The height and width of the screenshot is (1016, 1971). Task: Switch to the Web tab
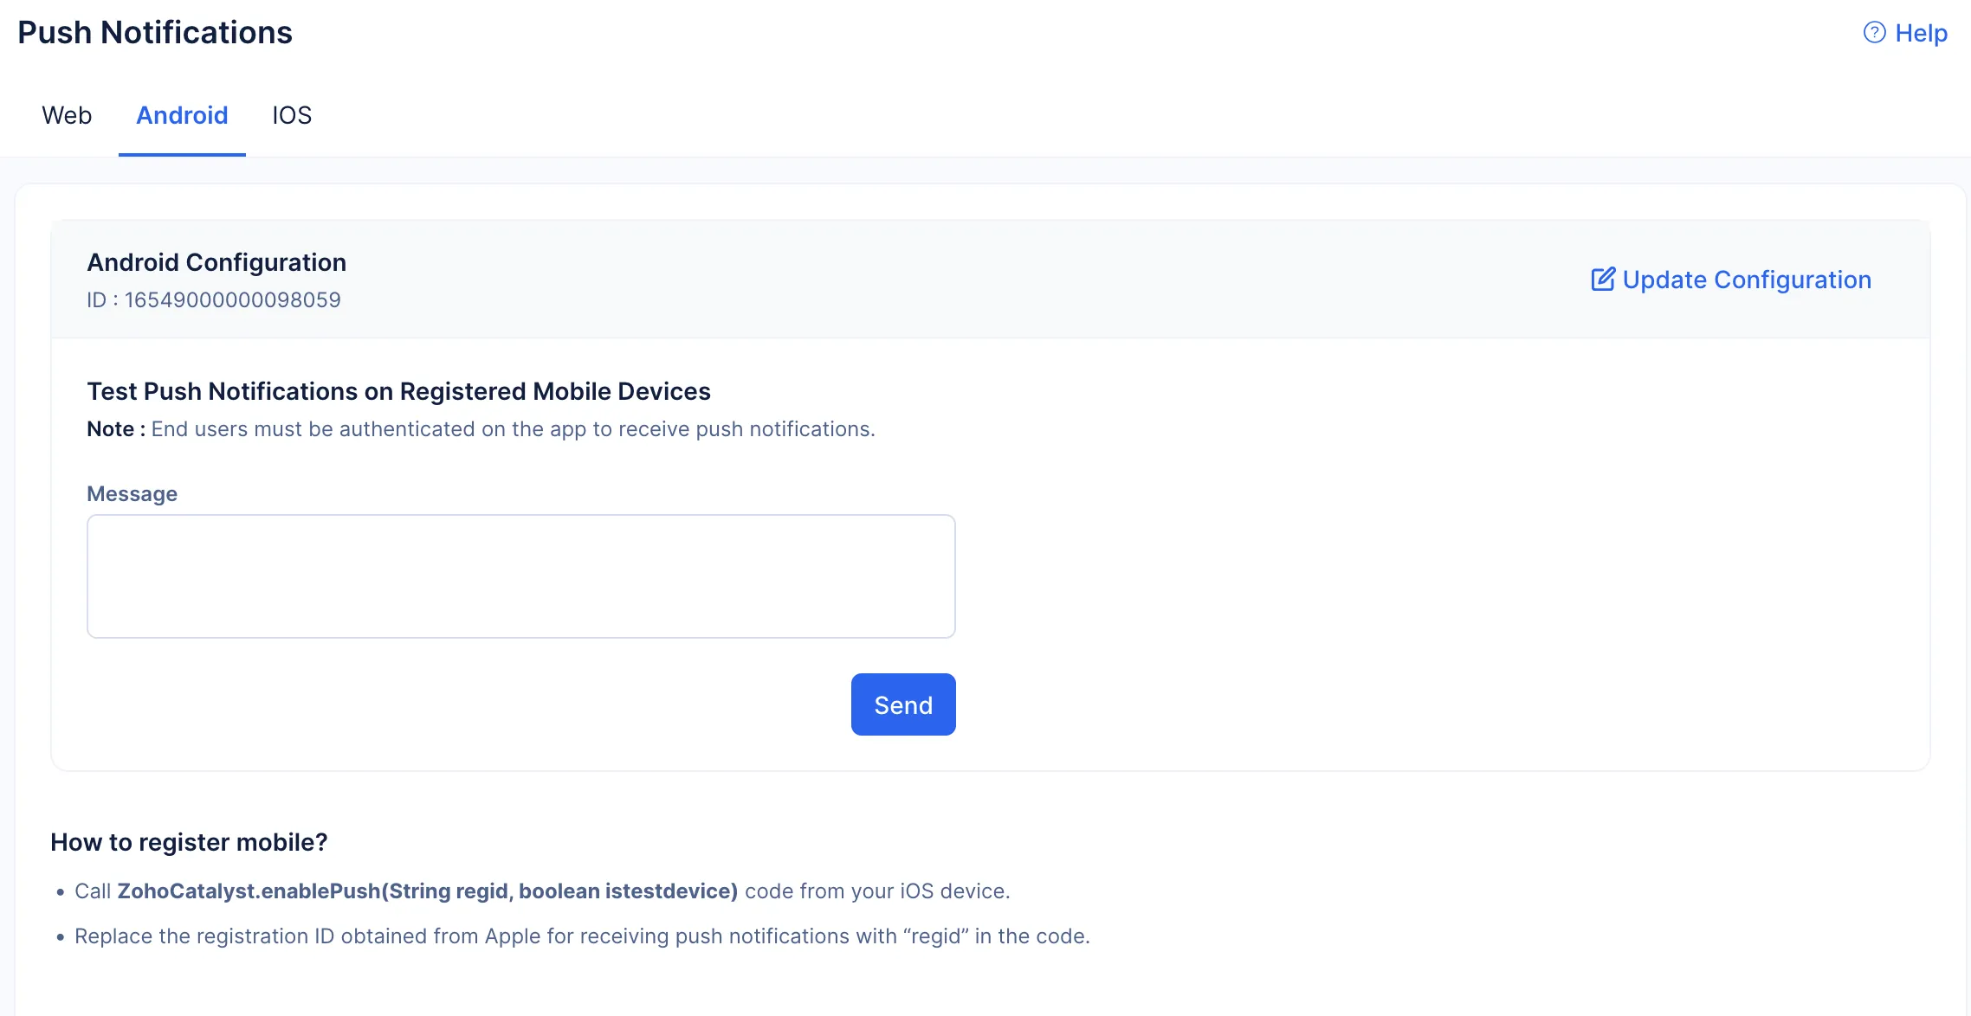click(67, 115)
